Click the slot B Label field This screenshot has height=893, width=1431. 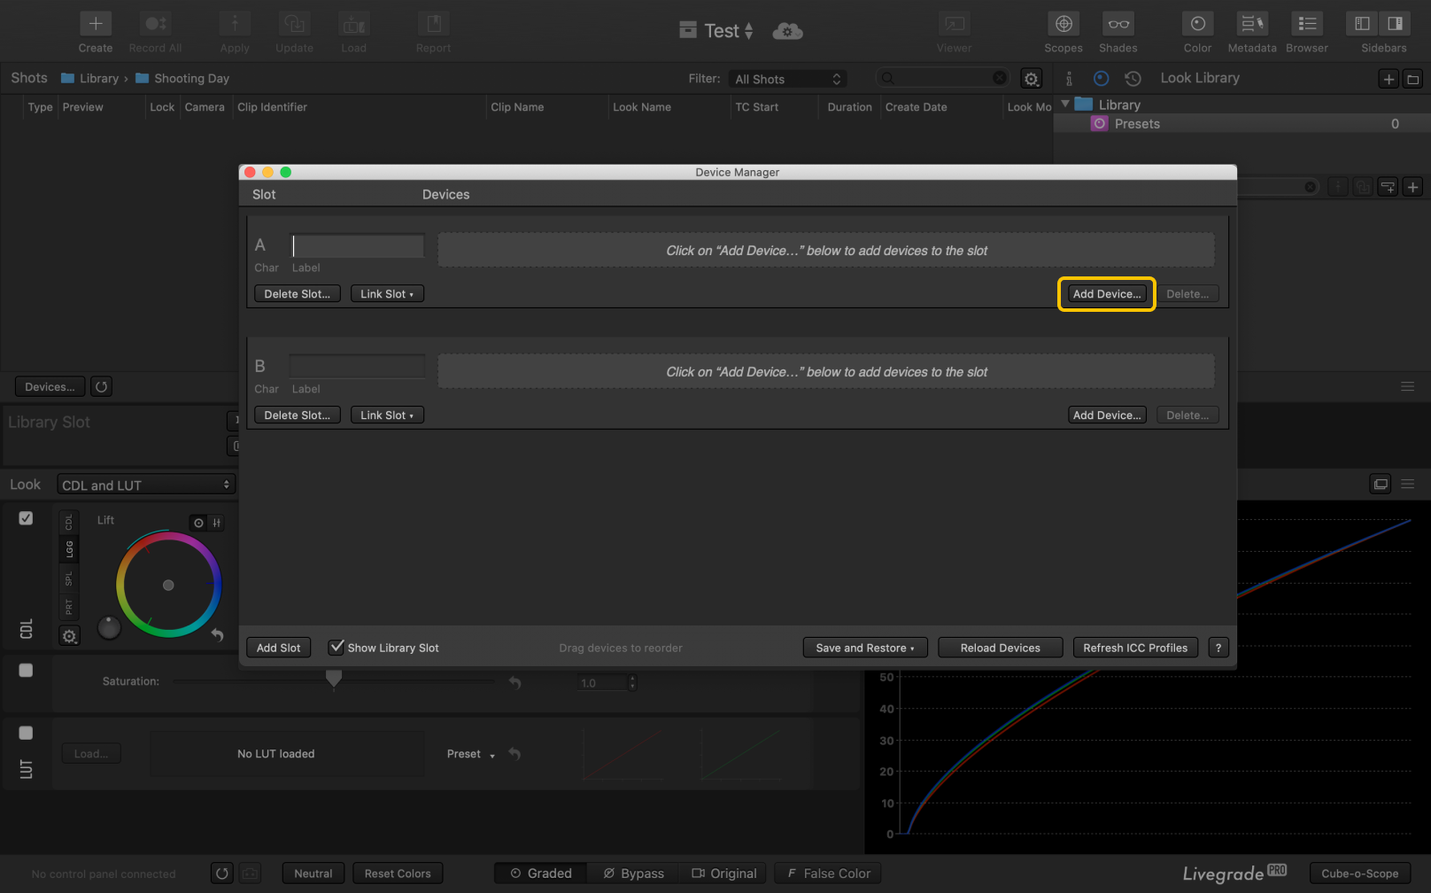point(357,366)
